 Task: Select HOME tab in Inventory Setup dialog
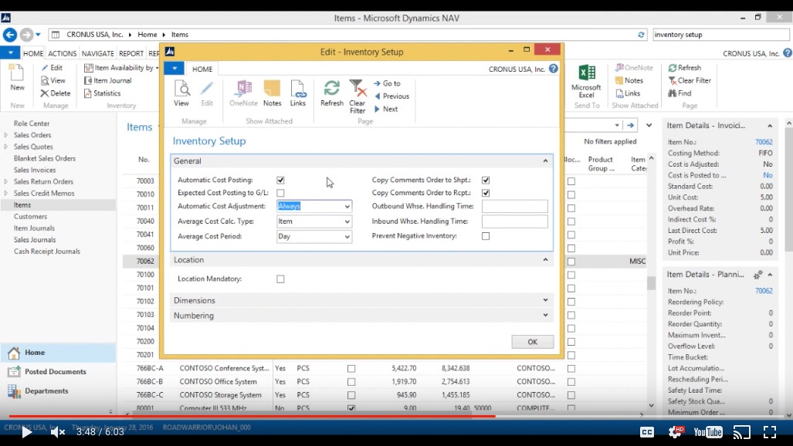202,69
